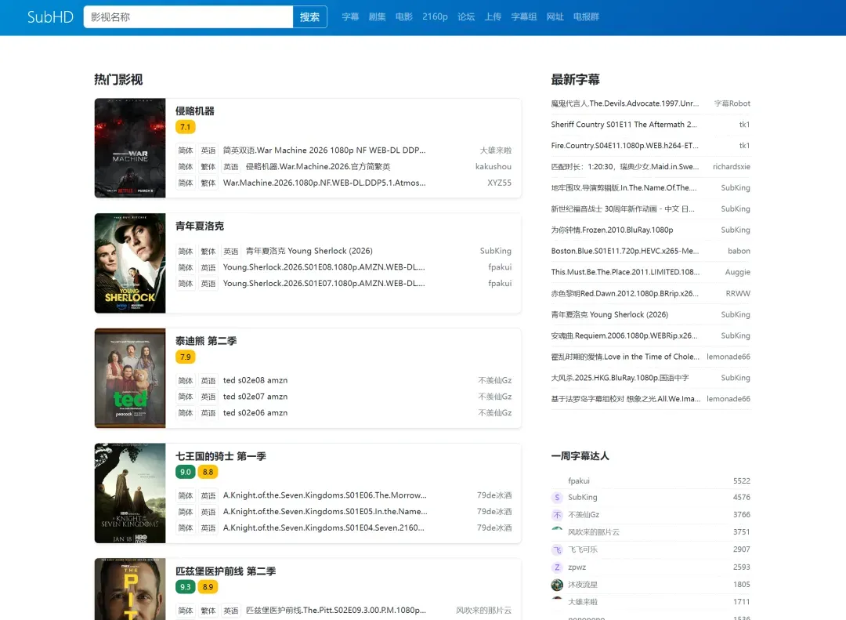Click SubKing's avatar icon in weekly ranking
This screenshot has width=846, height=620.
(x=557, y=498)
